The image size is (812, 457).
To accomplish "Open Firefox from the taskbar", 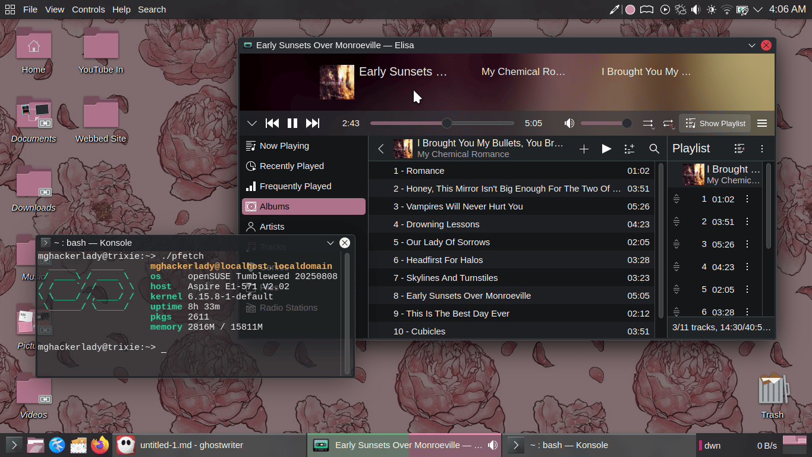I will coord(100,445).
